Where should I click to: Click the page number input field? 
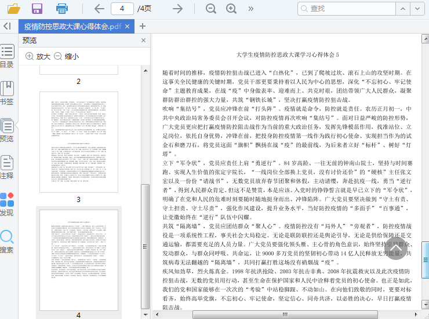pos(122,9)
